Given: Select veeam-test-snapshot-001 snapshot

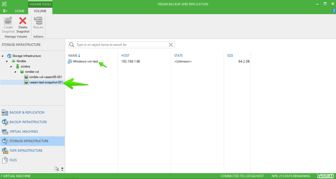Looking at the screenshot, I should [46, 82].
